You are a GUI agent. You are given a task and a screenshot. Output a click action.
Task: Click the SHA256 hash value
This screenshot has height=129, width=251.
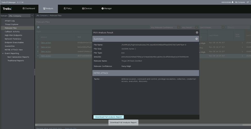click(x=155, y=57)
